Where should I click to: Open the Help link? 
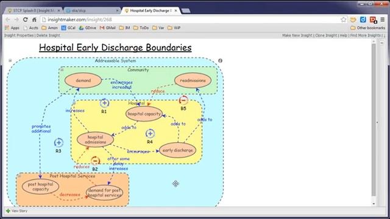click(x=344, y=35)
